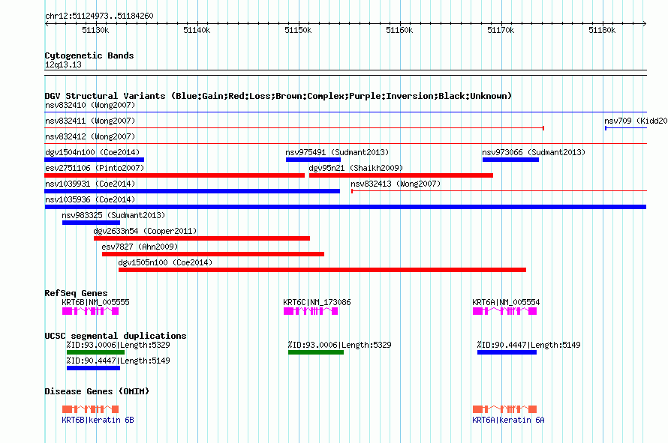Select the nsv973066 (Sudmant2013) blue bar

point(510,160)
